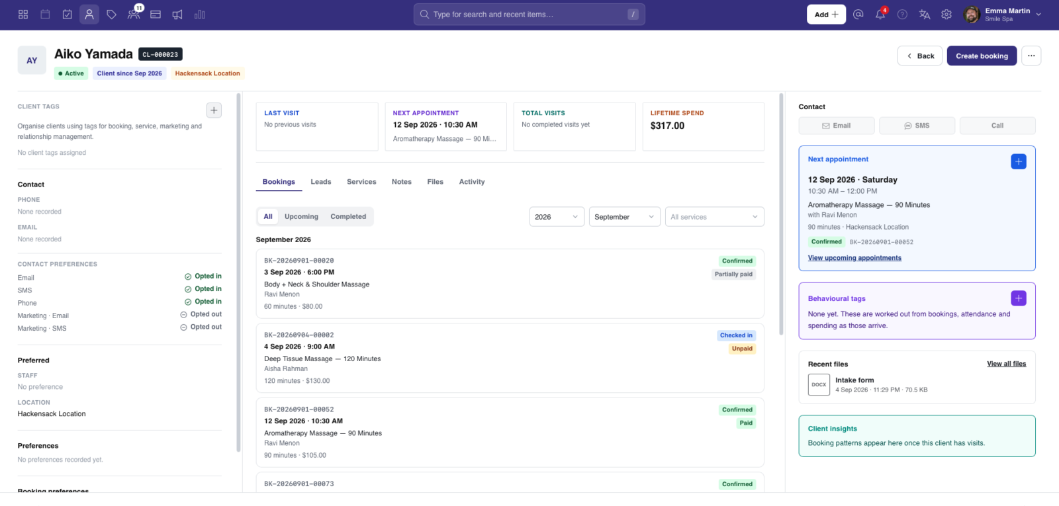
Task: Click the Email contact button
Action: [837, 126]
